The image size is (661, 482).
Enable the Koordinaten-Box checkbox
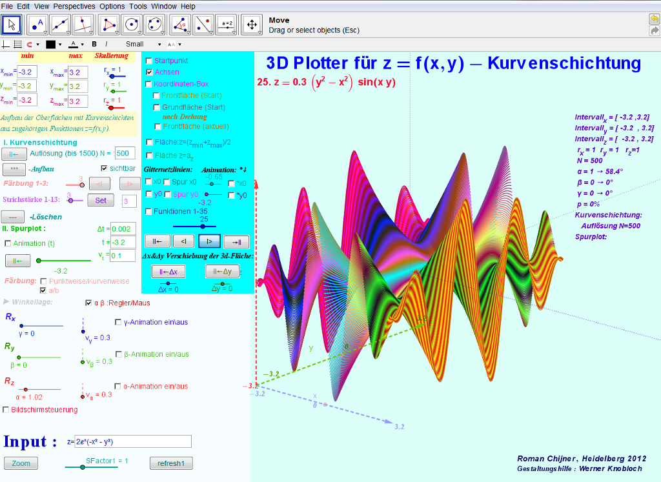click(148, 84)
